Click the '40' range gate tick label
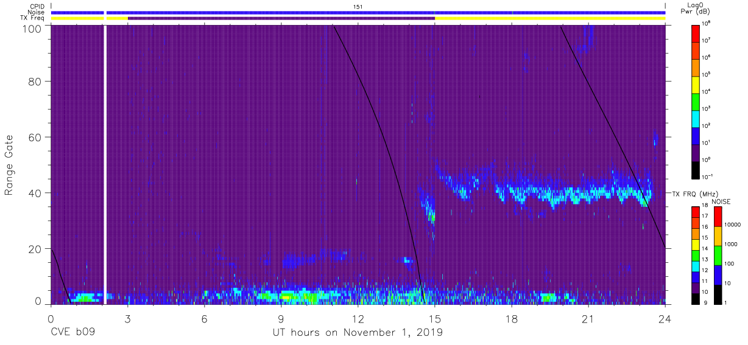Screen dimensions: 748x345 [34, 193]
